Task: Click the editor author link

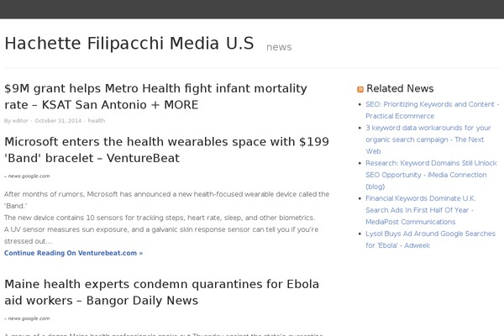Action: [x=20, y=121]
